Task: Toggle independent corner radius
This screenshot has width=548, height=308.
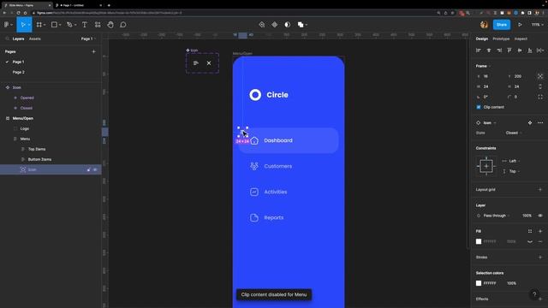Action: (540, 97)
